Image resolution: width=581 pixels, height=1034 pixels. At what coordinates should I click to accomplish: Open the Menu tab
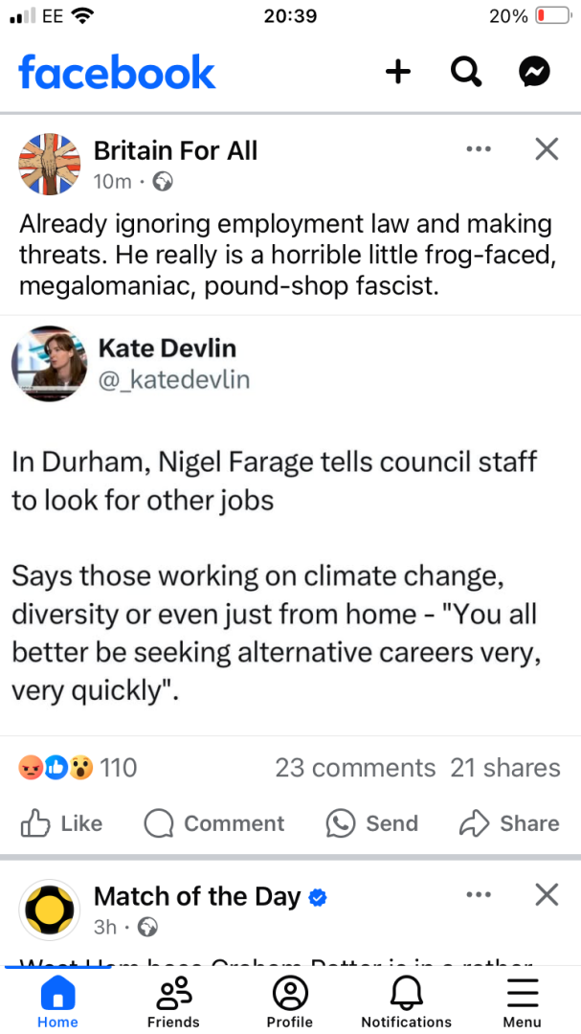pos(522,1001)
